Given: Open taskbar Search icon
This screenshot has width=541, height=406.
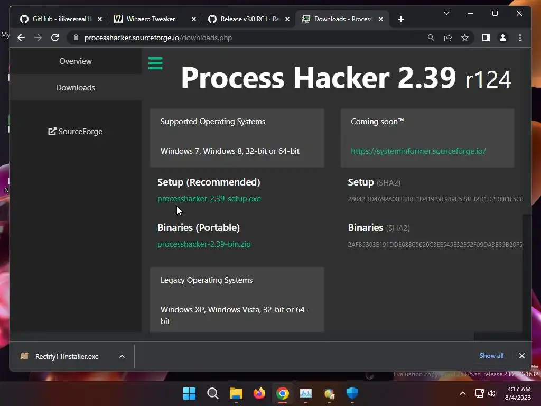Looking at the screenshot, I should (x=212, y=393).
